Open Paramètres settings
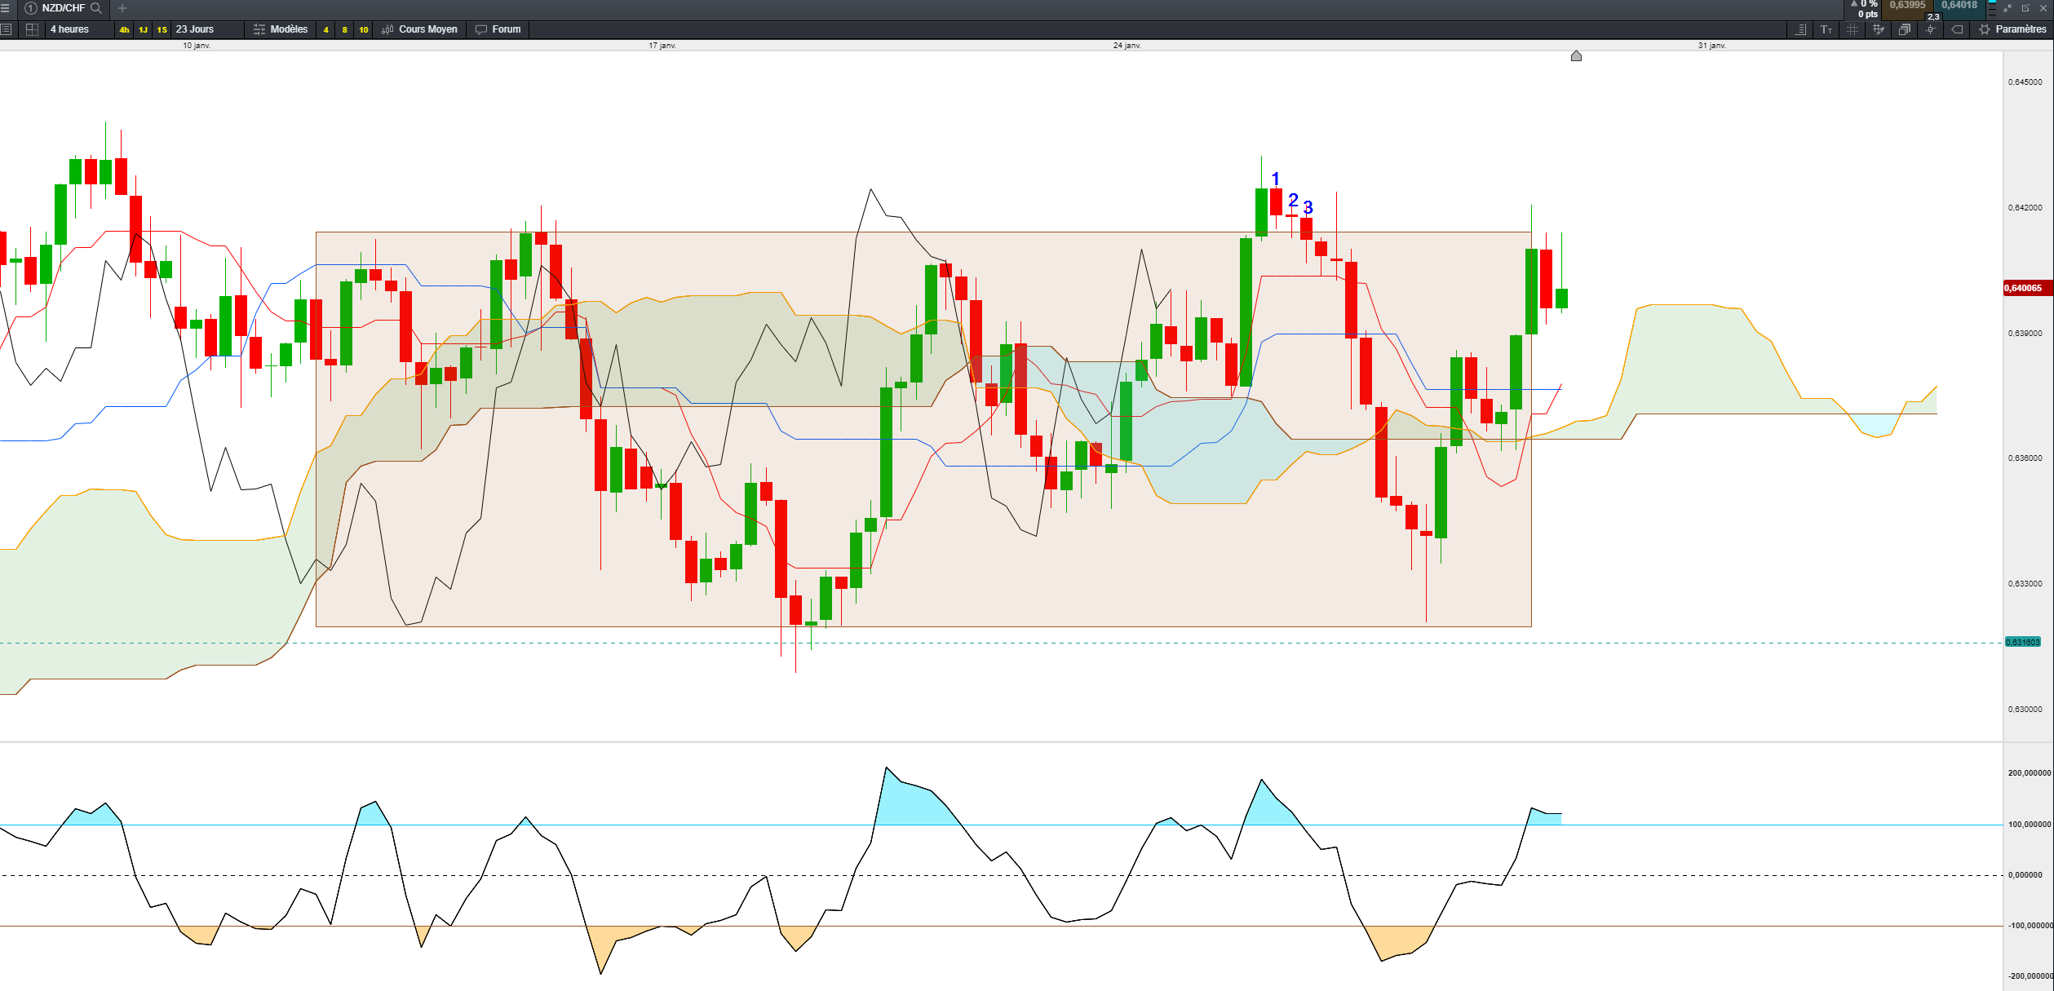The image size is (2054, 991). click(x=2013, y=29)
